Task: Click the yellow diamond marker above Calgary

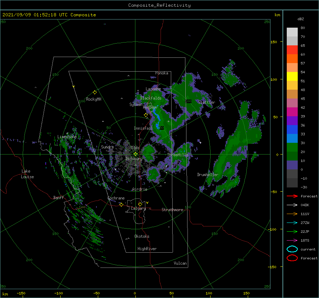Action: [140, 204]
